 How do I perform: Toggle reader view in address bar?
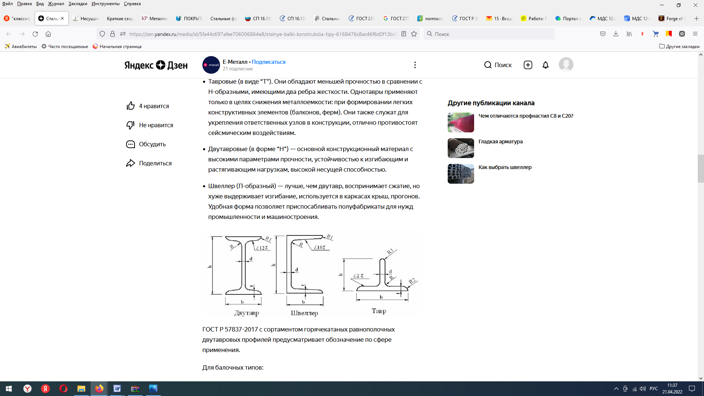click(x=404, y=34)
